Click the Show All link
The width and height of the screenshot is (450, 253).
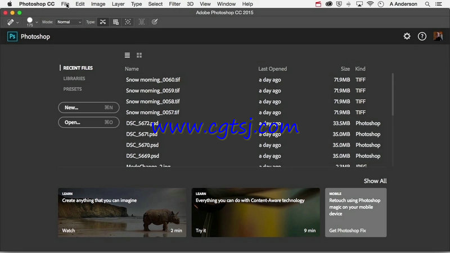[x=375, y=181]
